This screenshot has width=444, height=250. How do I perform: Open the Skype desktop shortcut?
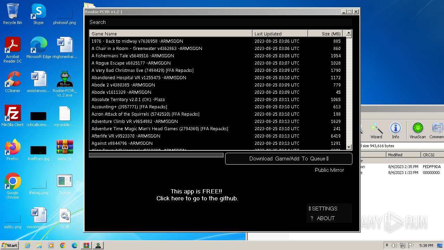click(38, 14)
